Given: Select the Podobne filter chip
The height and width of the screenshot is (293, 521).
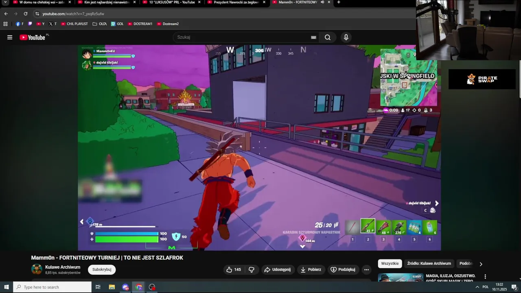Looking at the screenshot, I should 466,263.
